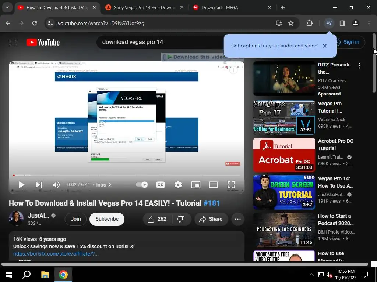Expand the Intro chapter chevron
Screen dimensions: 377x282
click(x=110, y=185)
